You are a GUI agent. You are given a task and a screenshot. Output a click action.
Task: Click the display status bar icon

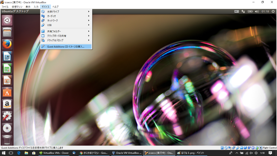pos(245,148)
